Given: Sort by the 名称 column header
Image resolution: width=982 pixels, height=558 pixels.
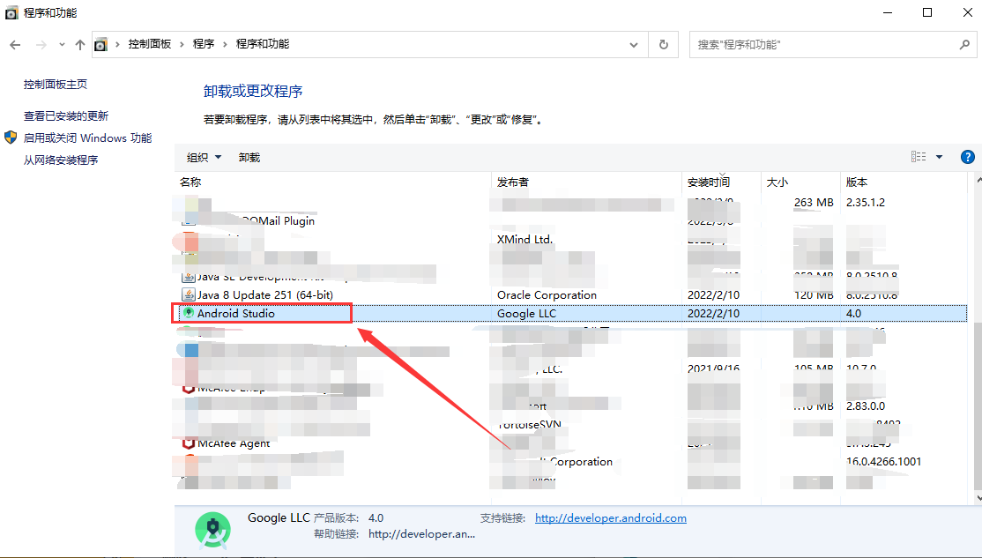Looking at the screenshot, I should (190, 182).
